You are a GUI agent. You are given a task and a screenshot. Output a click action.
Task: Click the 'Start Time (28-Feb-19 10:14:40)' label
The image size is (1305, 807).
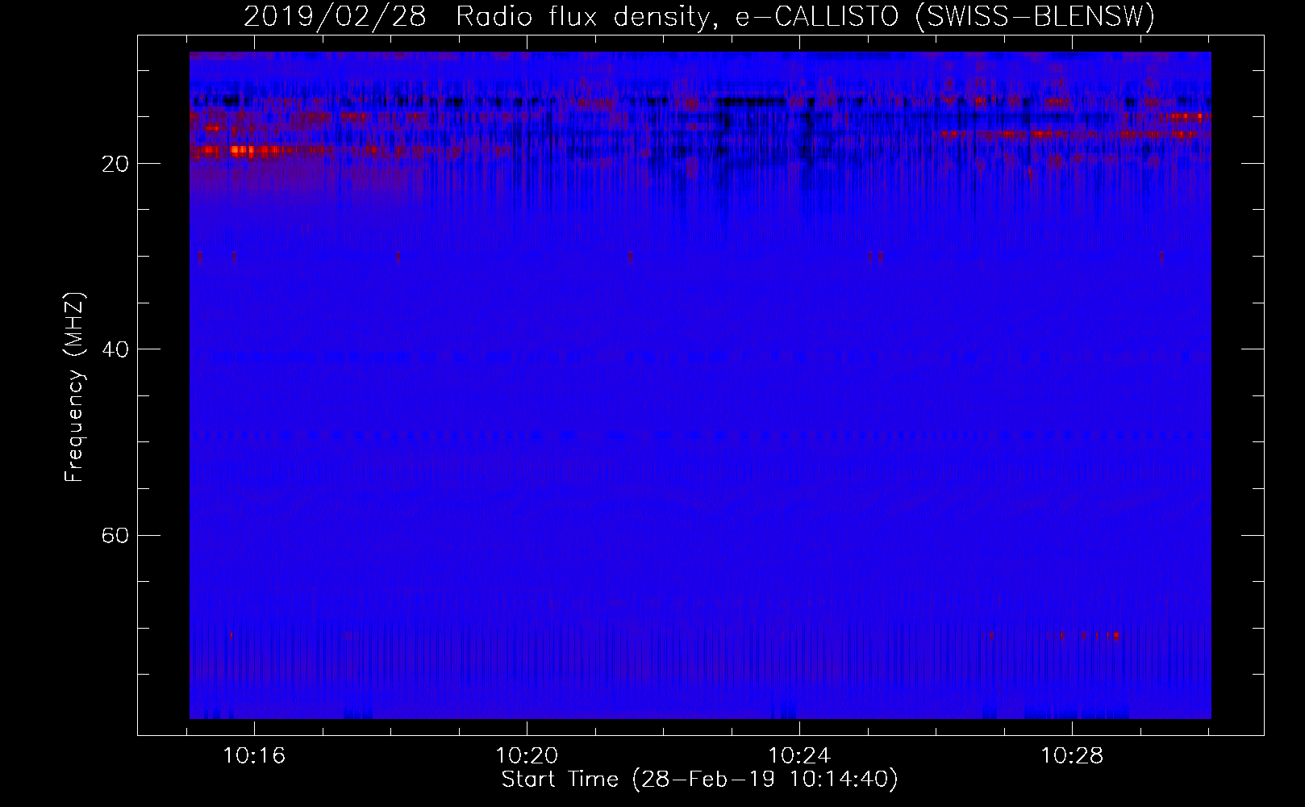pyautogui.click(x=699, y=780)
